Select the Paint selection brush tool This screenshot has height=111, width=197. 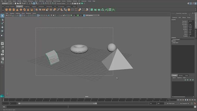[x=2, y=23]
